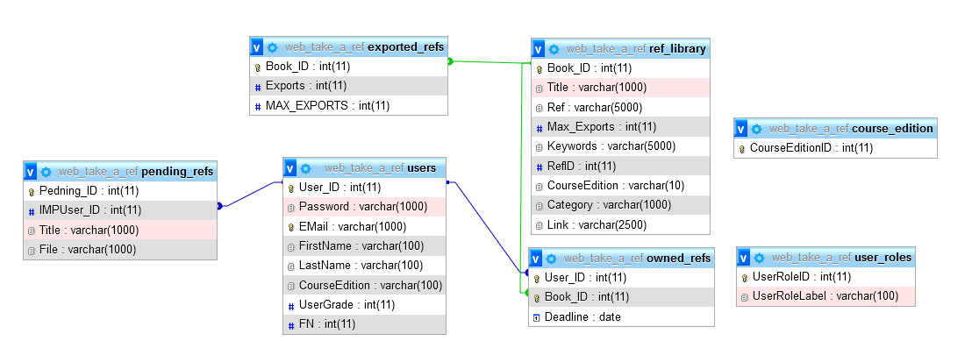This screenshot has height=341, width=972.
Task: Click the File : varchar(1000) column
Action: (x=120, y=250)
